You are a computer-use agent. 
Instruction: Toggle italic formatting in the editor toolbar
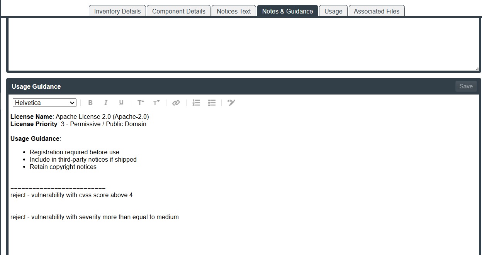(106, 103)
